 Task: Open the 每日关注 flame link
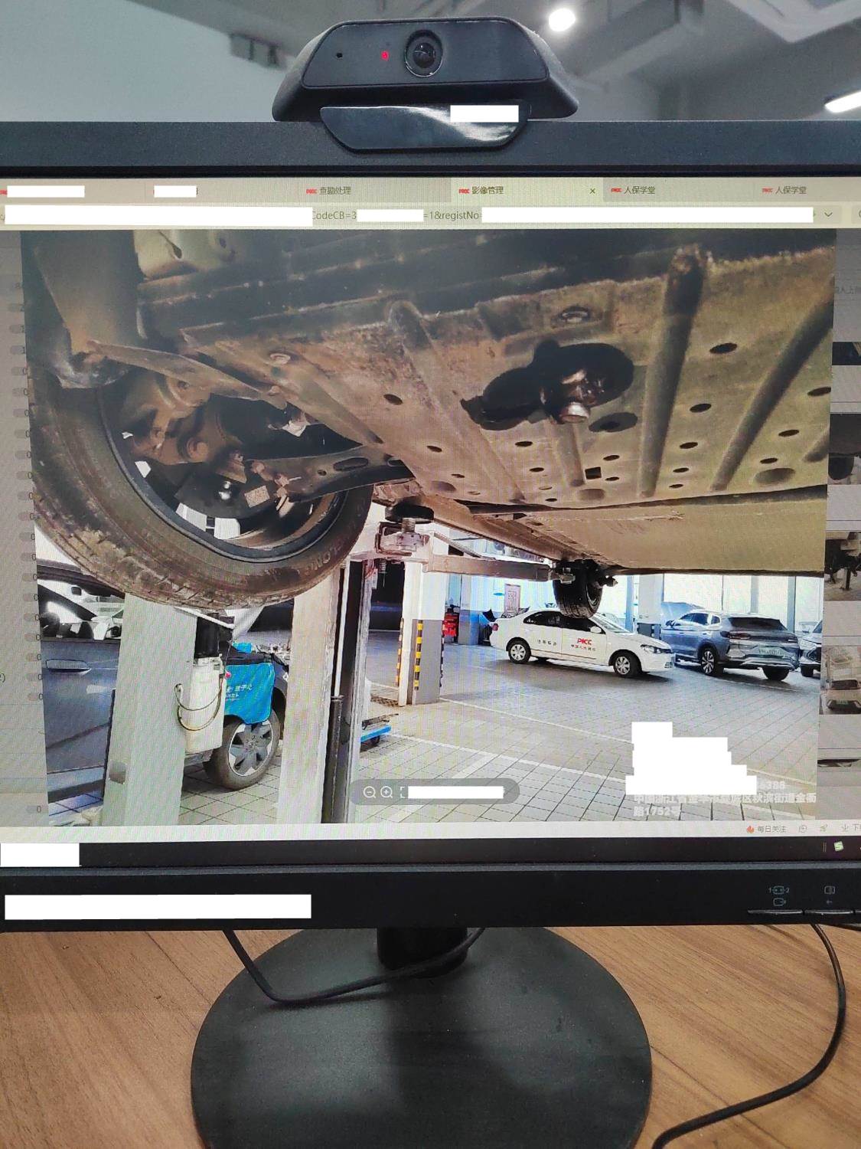click(765, 829)
